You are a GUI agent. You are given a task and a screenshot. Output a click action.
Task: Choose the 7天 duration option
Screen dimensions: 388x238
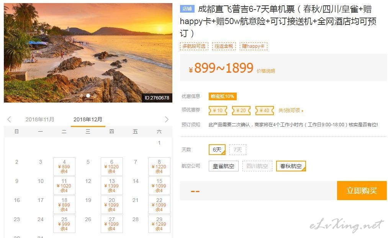coord(238,150)
